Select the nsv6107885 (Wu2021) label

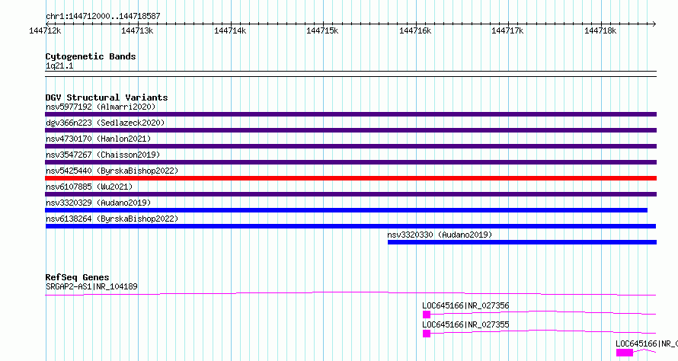coord(89,187)
